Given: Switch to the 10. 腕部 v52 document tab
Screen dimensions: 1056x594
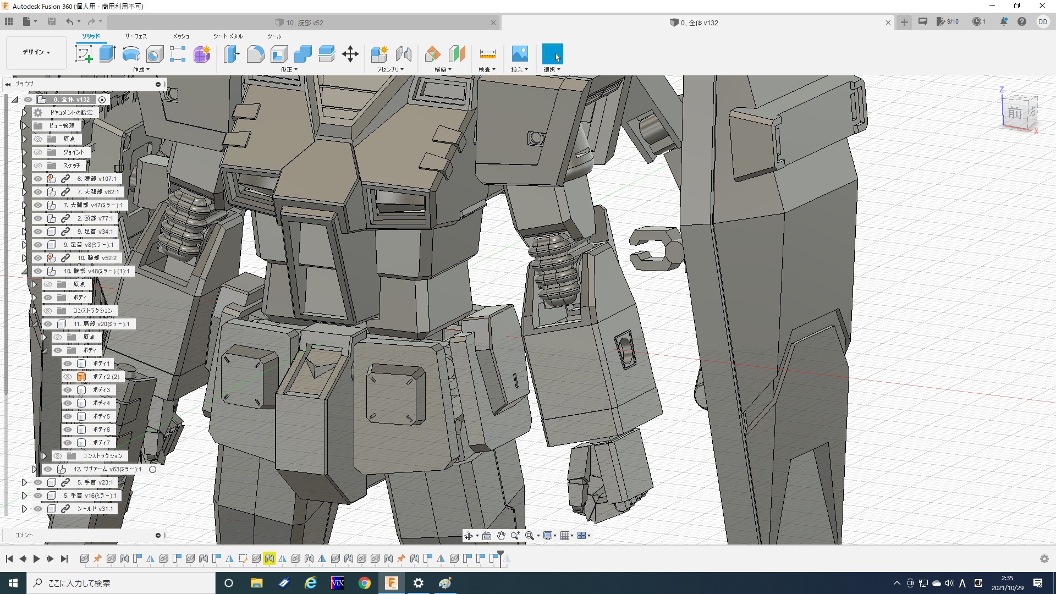Looking at the screenshot, I should click(x=305, y=23).
